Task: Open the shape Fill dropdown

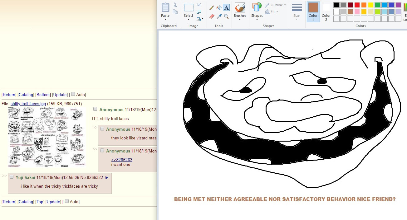Action: coord(272,12)
